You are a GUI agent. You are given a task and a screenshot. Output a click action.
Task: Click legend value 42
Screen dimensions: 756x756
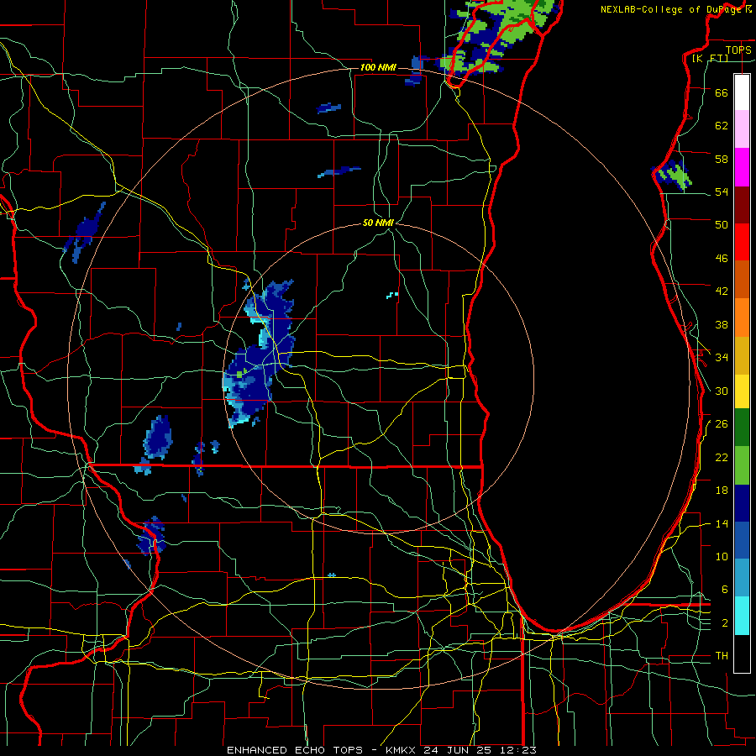[722, 291]
